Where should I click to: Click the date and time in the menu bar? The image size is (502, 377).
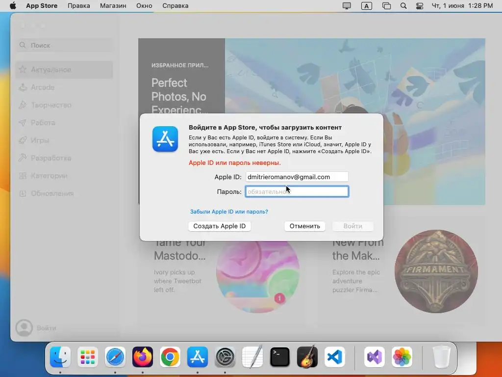462,6
